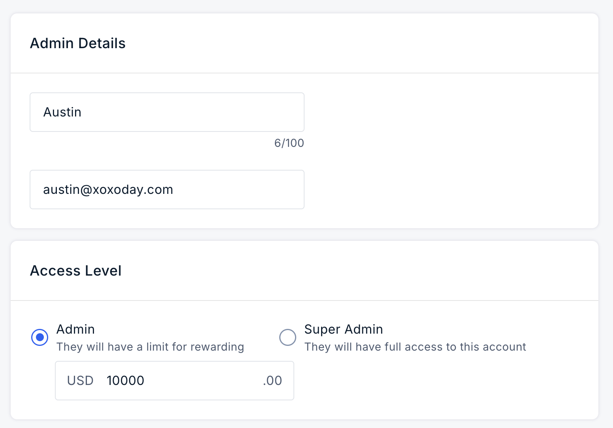This screenshot has height=428, width=613.
Task: Click the Super Admin option label text
Action: (344, 329)
